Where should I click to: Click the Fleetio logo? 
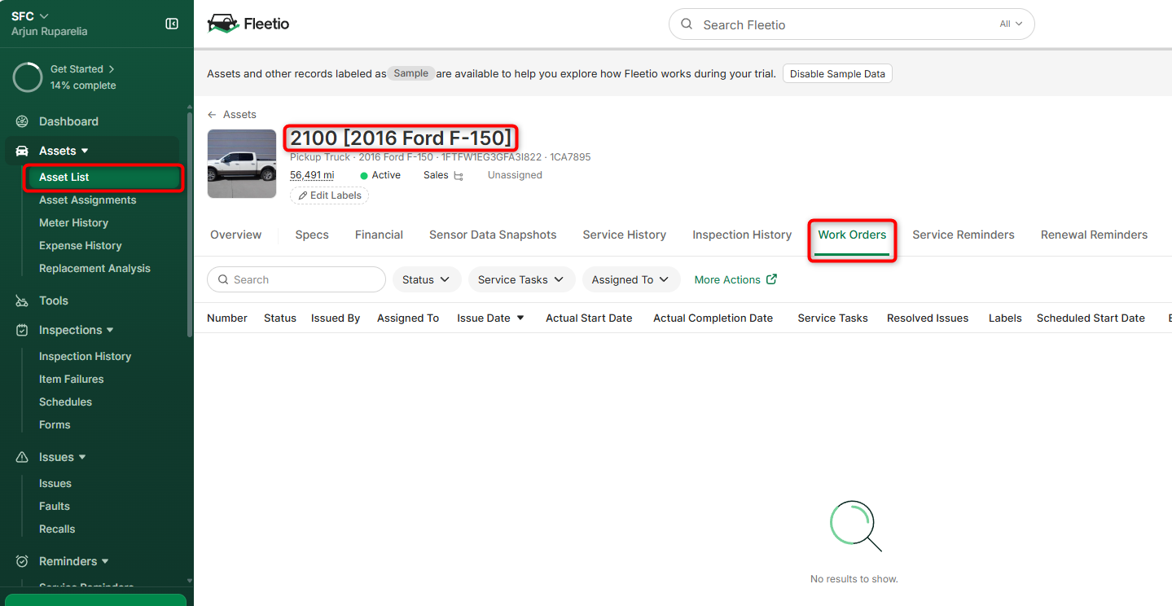(248, 24)
